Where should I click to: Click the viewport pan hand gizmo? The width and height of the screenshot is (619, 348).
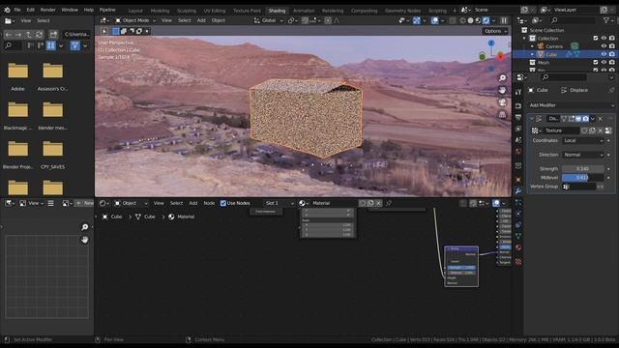(x=502, y=90)
